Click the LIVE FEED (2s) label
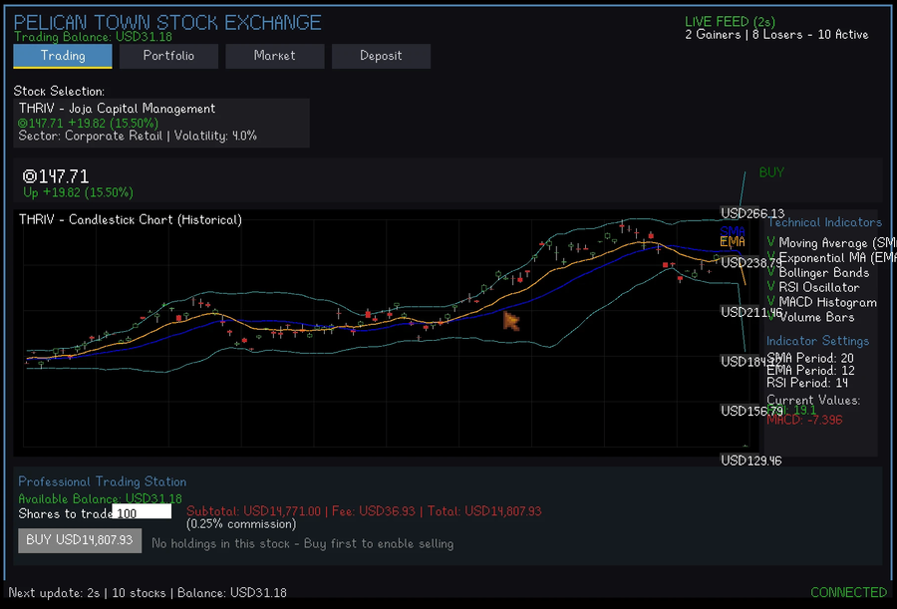897x609 pixels. tap(730, 22)
